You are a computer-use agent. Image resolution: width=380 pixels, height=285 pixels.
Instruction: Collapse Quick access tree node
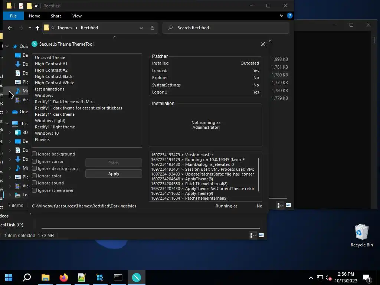click(x=7, y=46)
